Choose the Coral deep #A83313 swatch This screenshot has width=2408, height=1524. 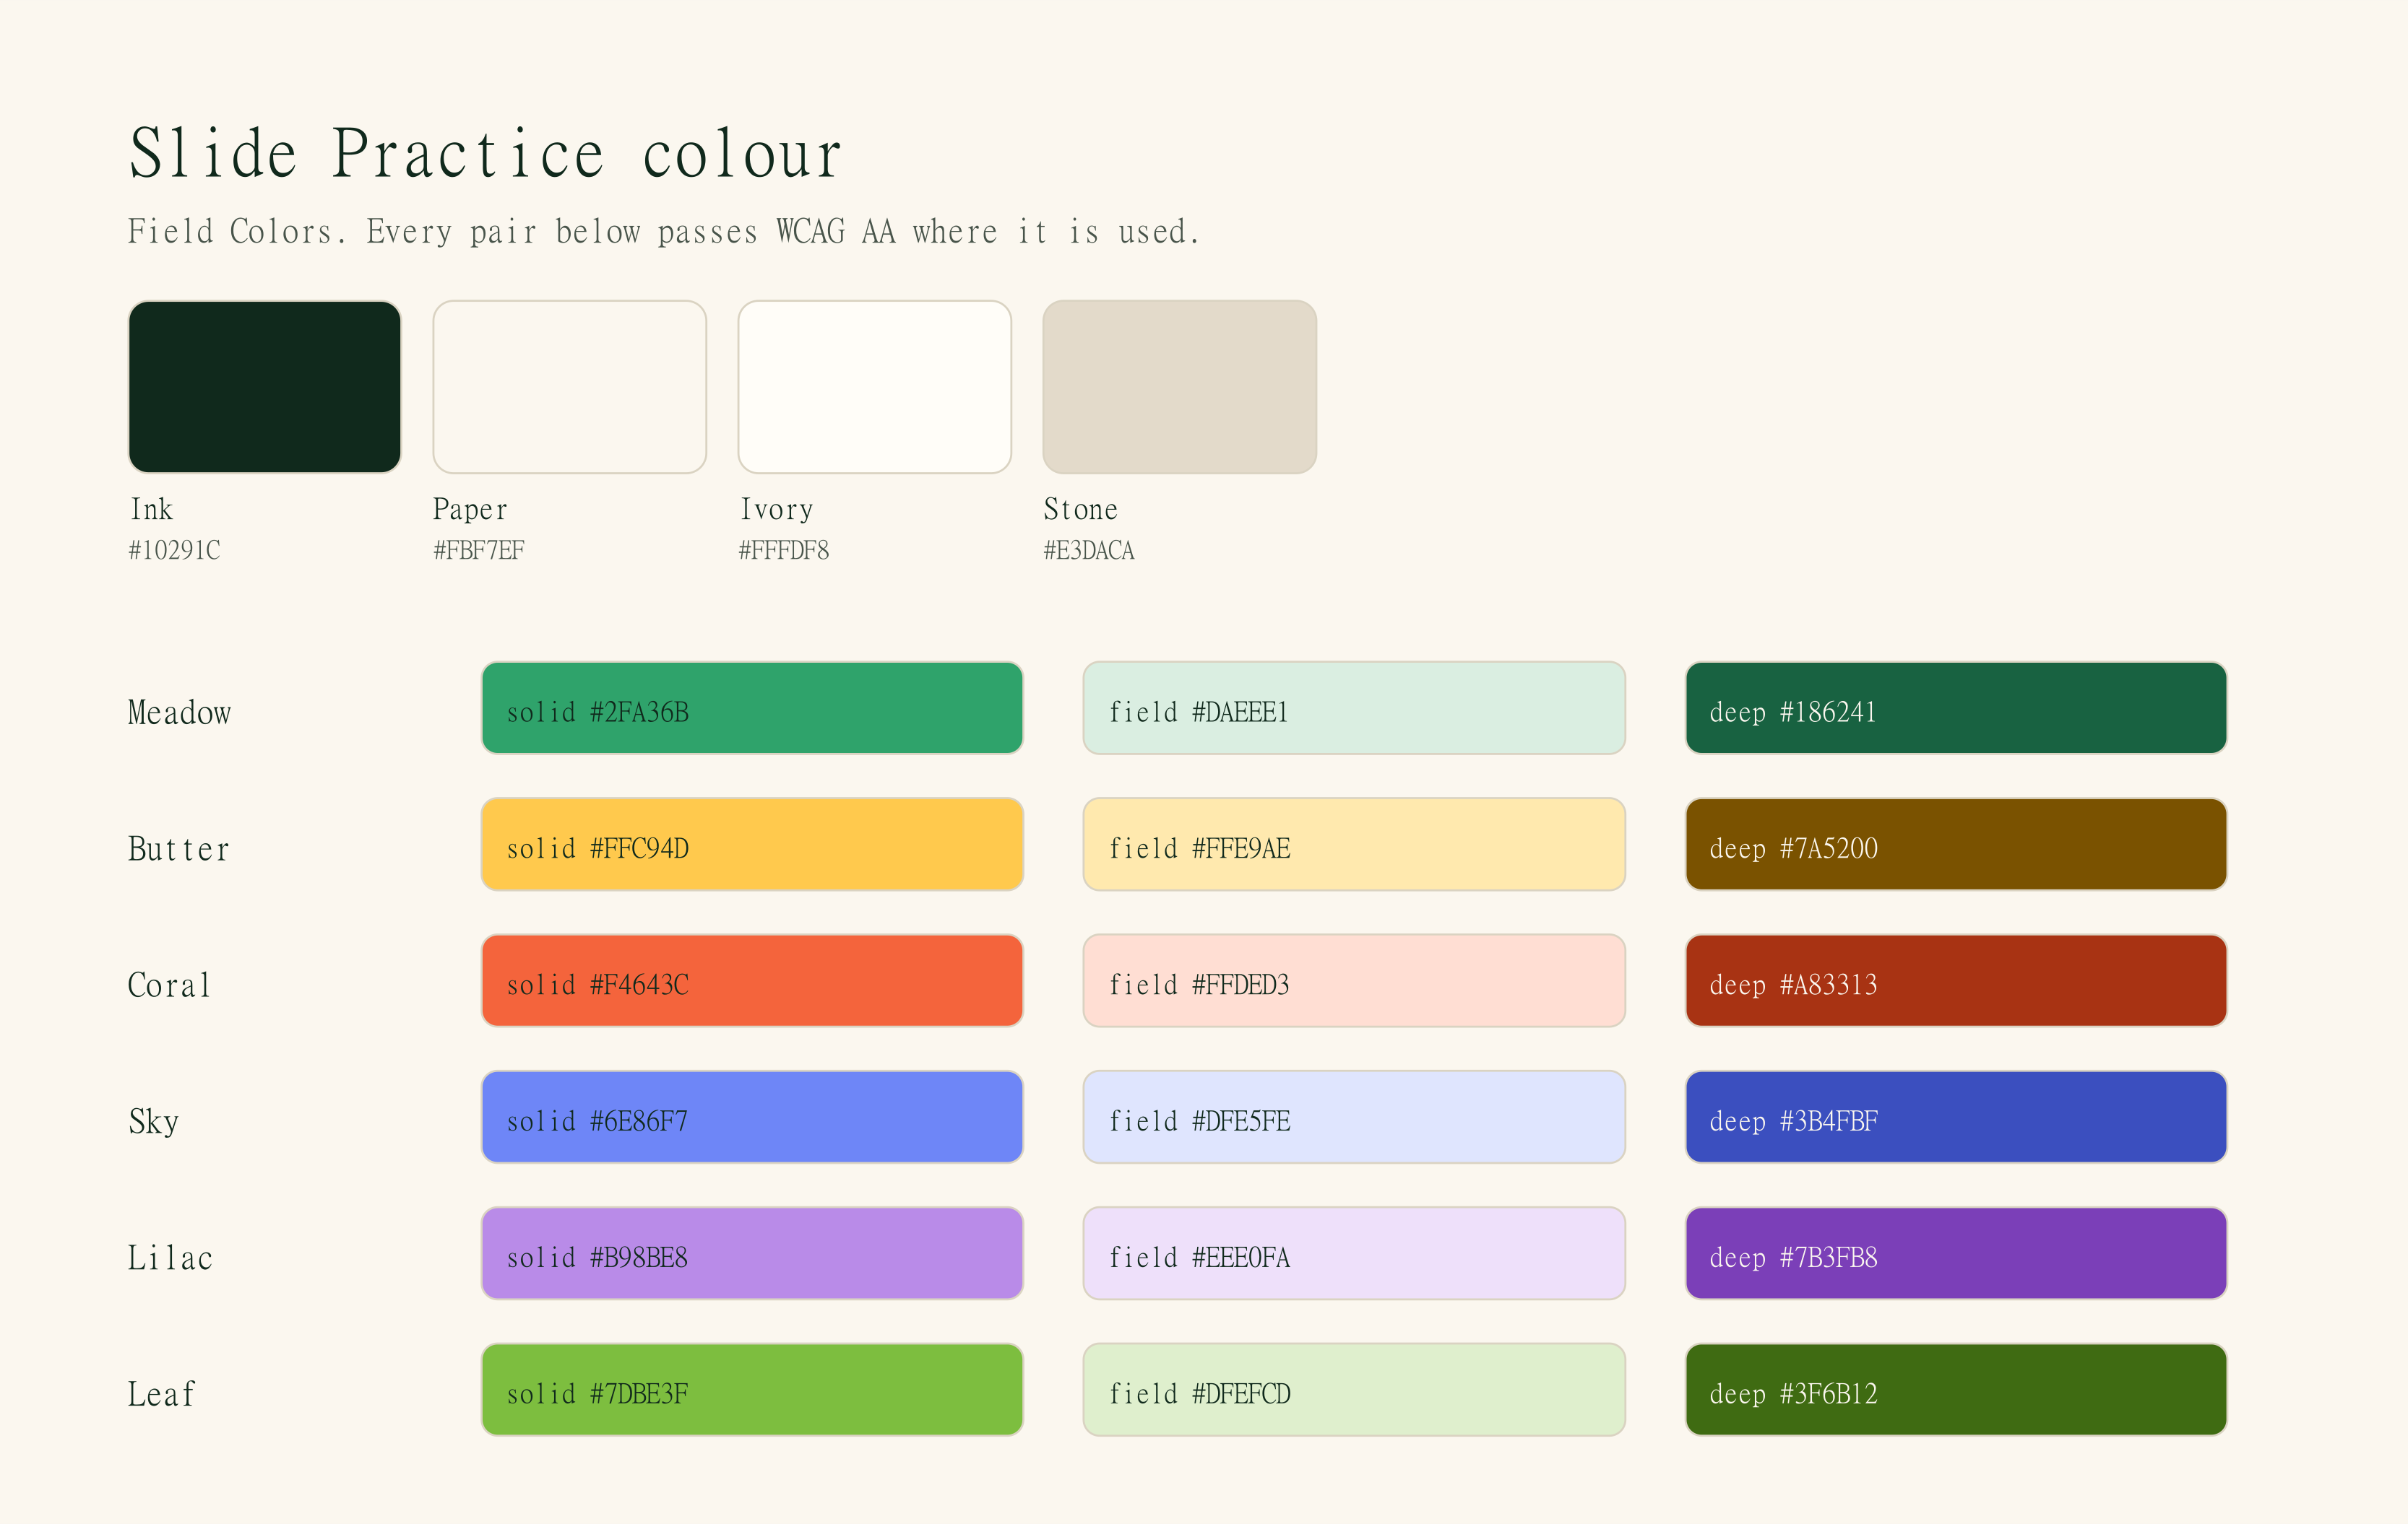pyautogui.click(x=1956, y=980)
